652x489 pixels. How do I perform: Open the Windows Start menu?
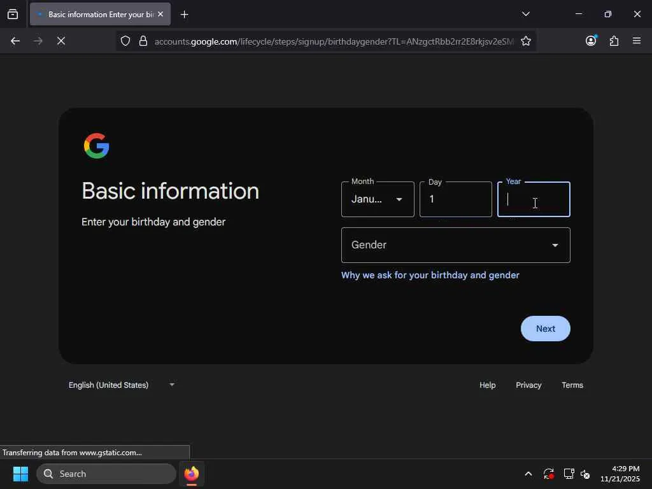click(20, 474)
